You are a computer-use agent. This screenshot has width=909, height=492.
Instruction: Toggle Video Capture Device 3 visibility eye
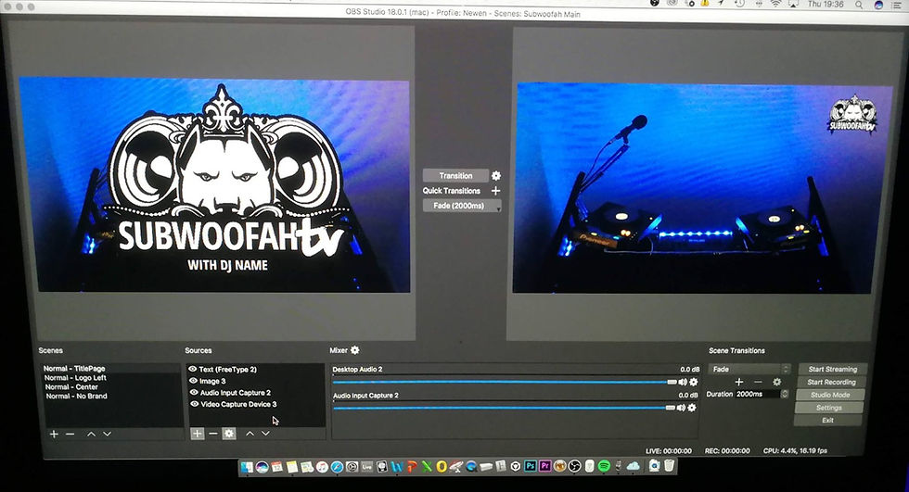(194, 404)
